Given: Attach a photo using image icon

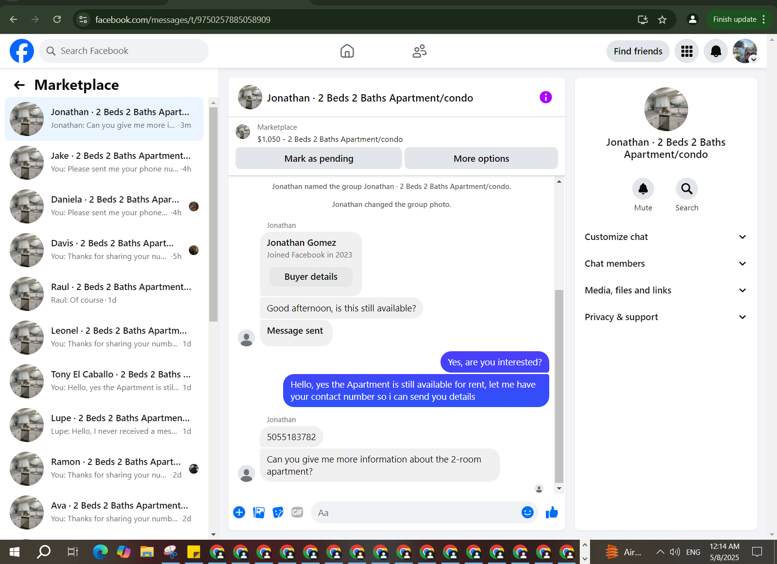Looking at the screenshot, I should (x=259, y=513).
